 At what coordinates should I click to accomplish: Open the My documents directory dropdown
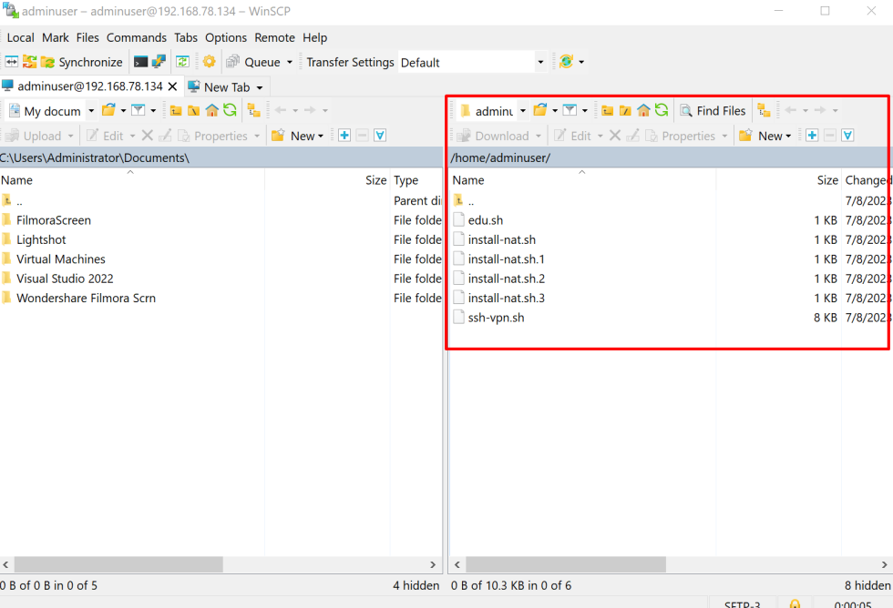[89, 110]
